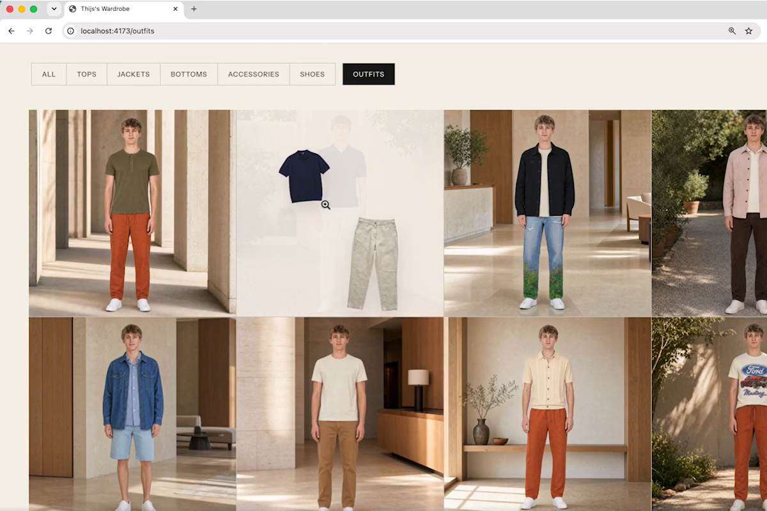The height and width of the screenshot is (511, 767).
Task: Open olive henley and orange pants outfit
Action: point(132,213)
